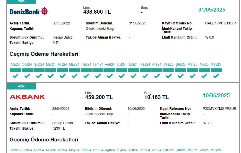Click the Tem24 month label in DenizBank history
241x153 pixels.
point(98,64)
